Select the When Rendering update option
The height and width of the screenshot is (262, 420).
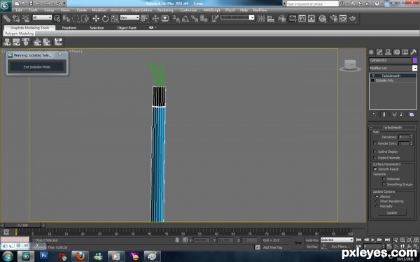pyautogui.click(x=377, y=201)
